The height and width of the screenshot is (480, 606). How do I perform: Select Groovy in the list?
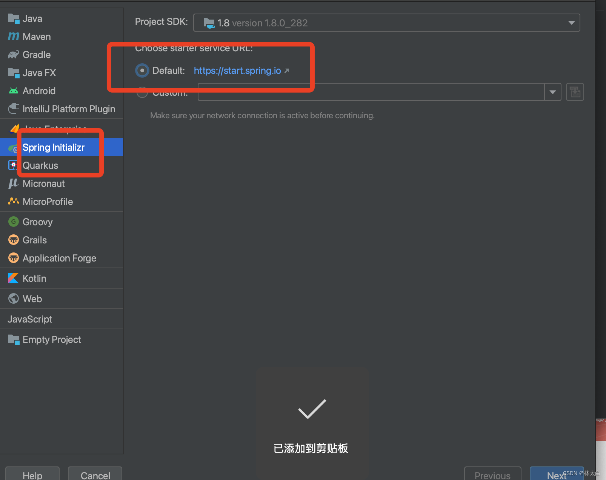62,222
